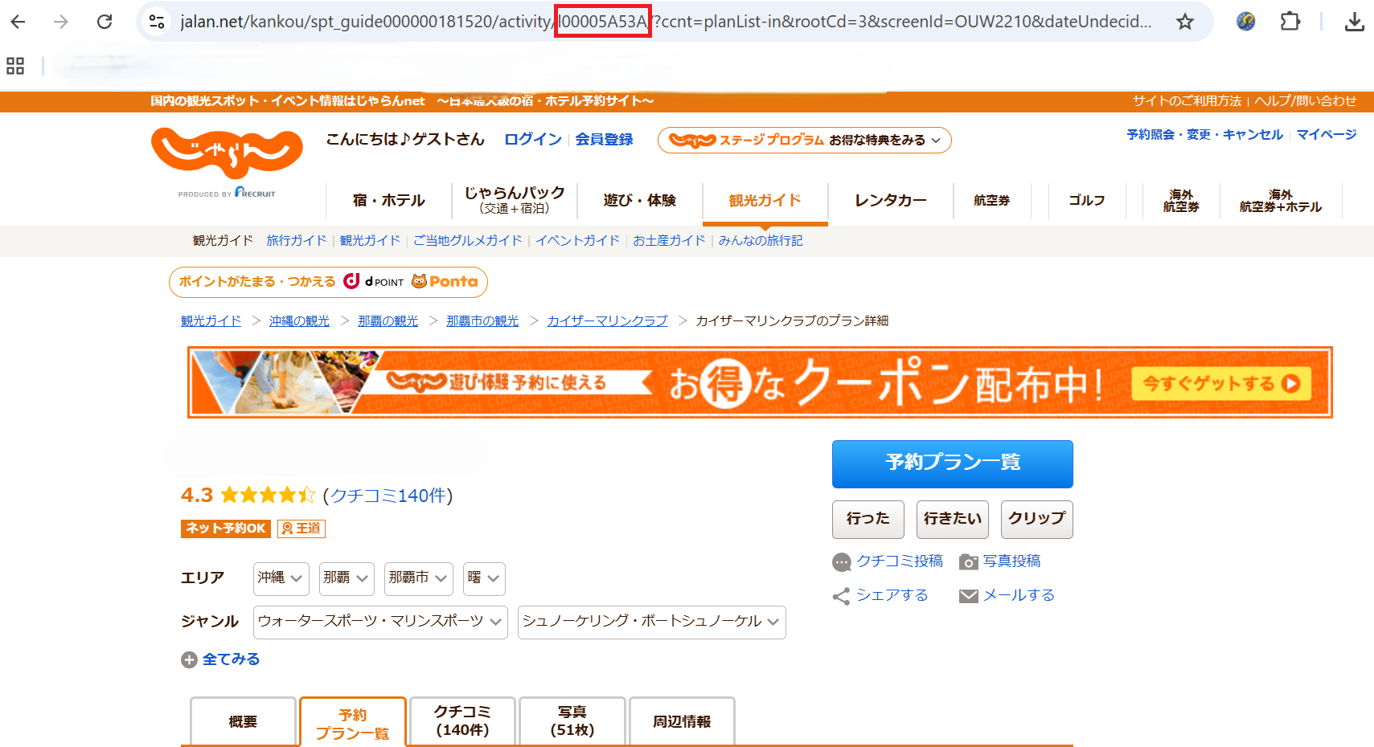Click the blue 予約プラン一覧 button
1374x747 pixels.
coord(953,463)
